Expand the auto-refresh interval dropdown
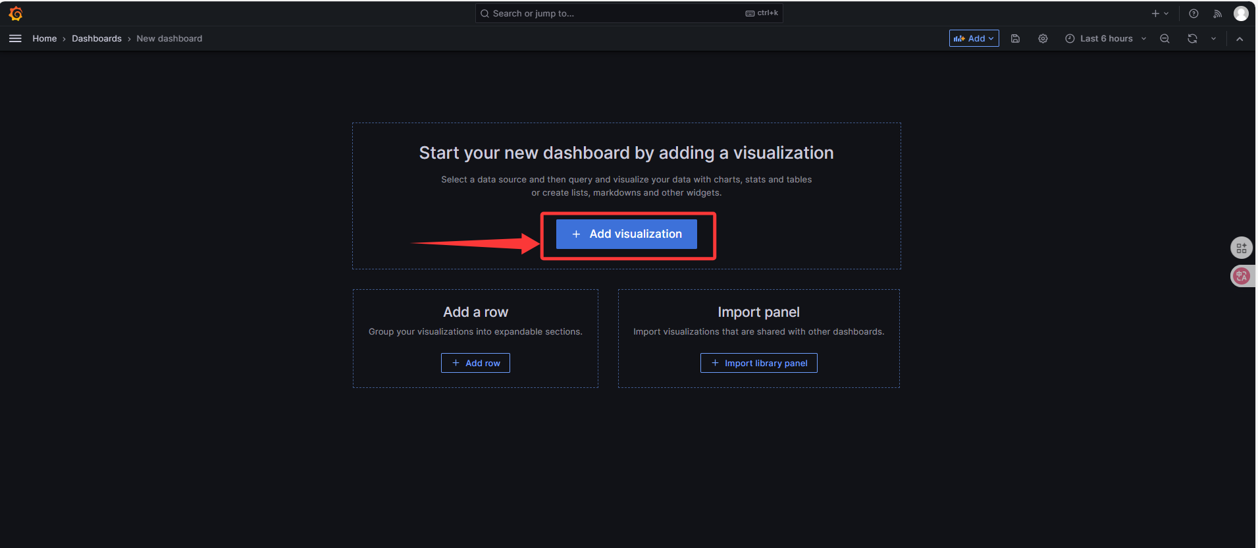This screenshot has width=1258, height=548. (1213, 39)
